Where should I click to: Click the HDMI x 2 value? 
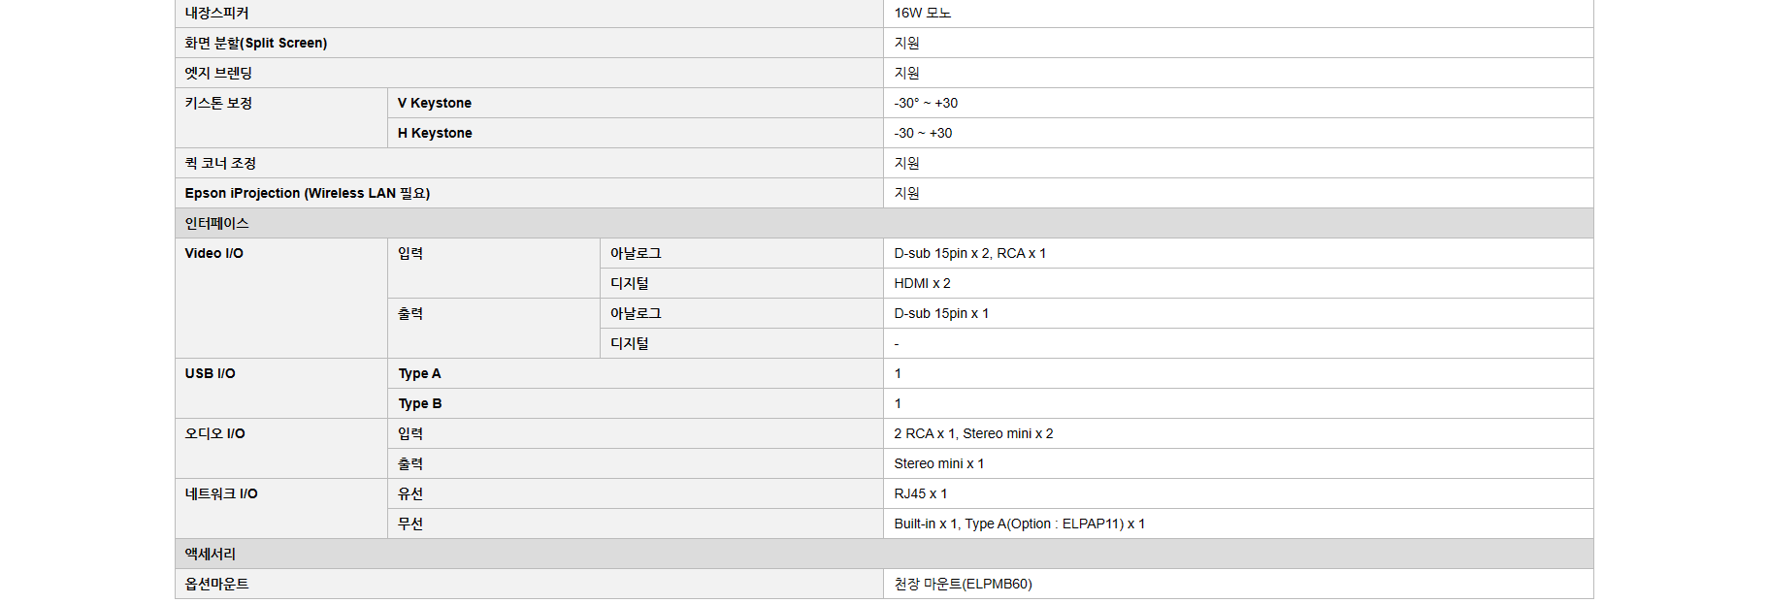click(x=922, y=283)
